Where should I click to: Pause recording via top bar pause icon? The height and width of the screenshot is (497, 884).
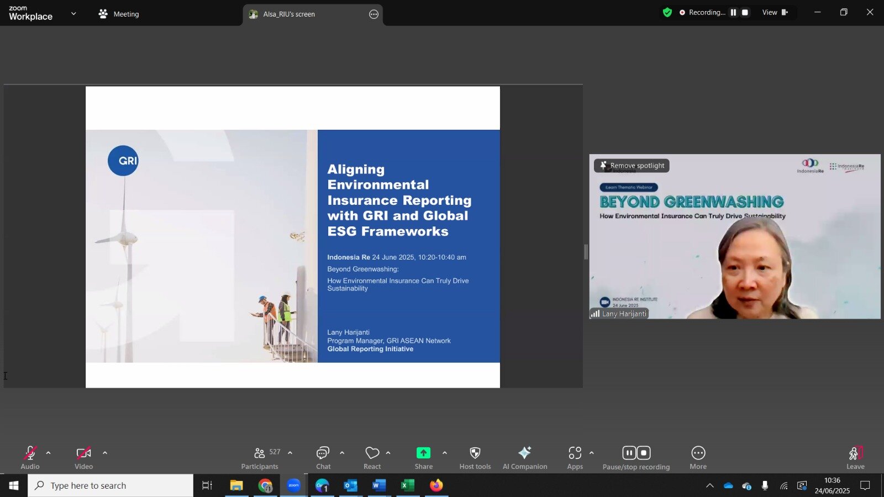click(734, 12)
